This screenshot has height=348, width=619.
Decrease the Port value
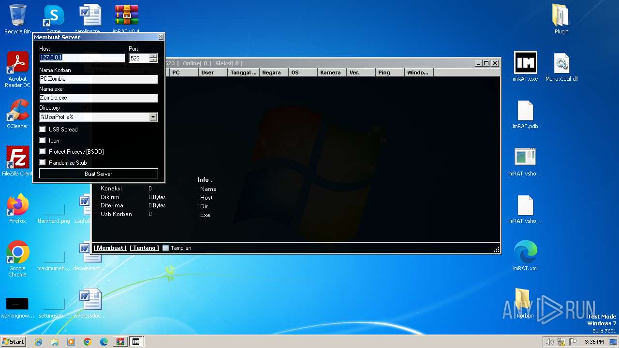pyautogui.click(x=153, y=60)
